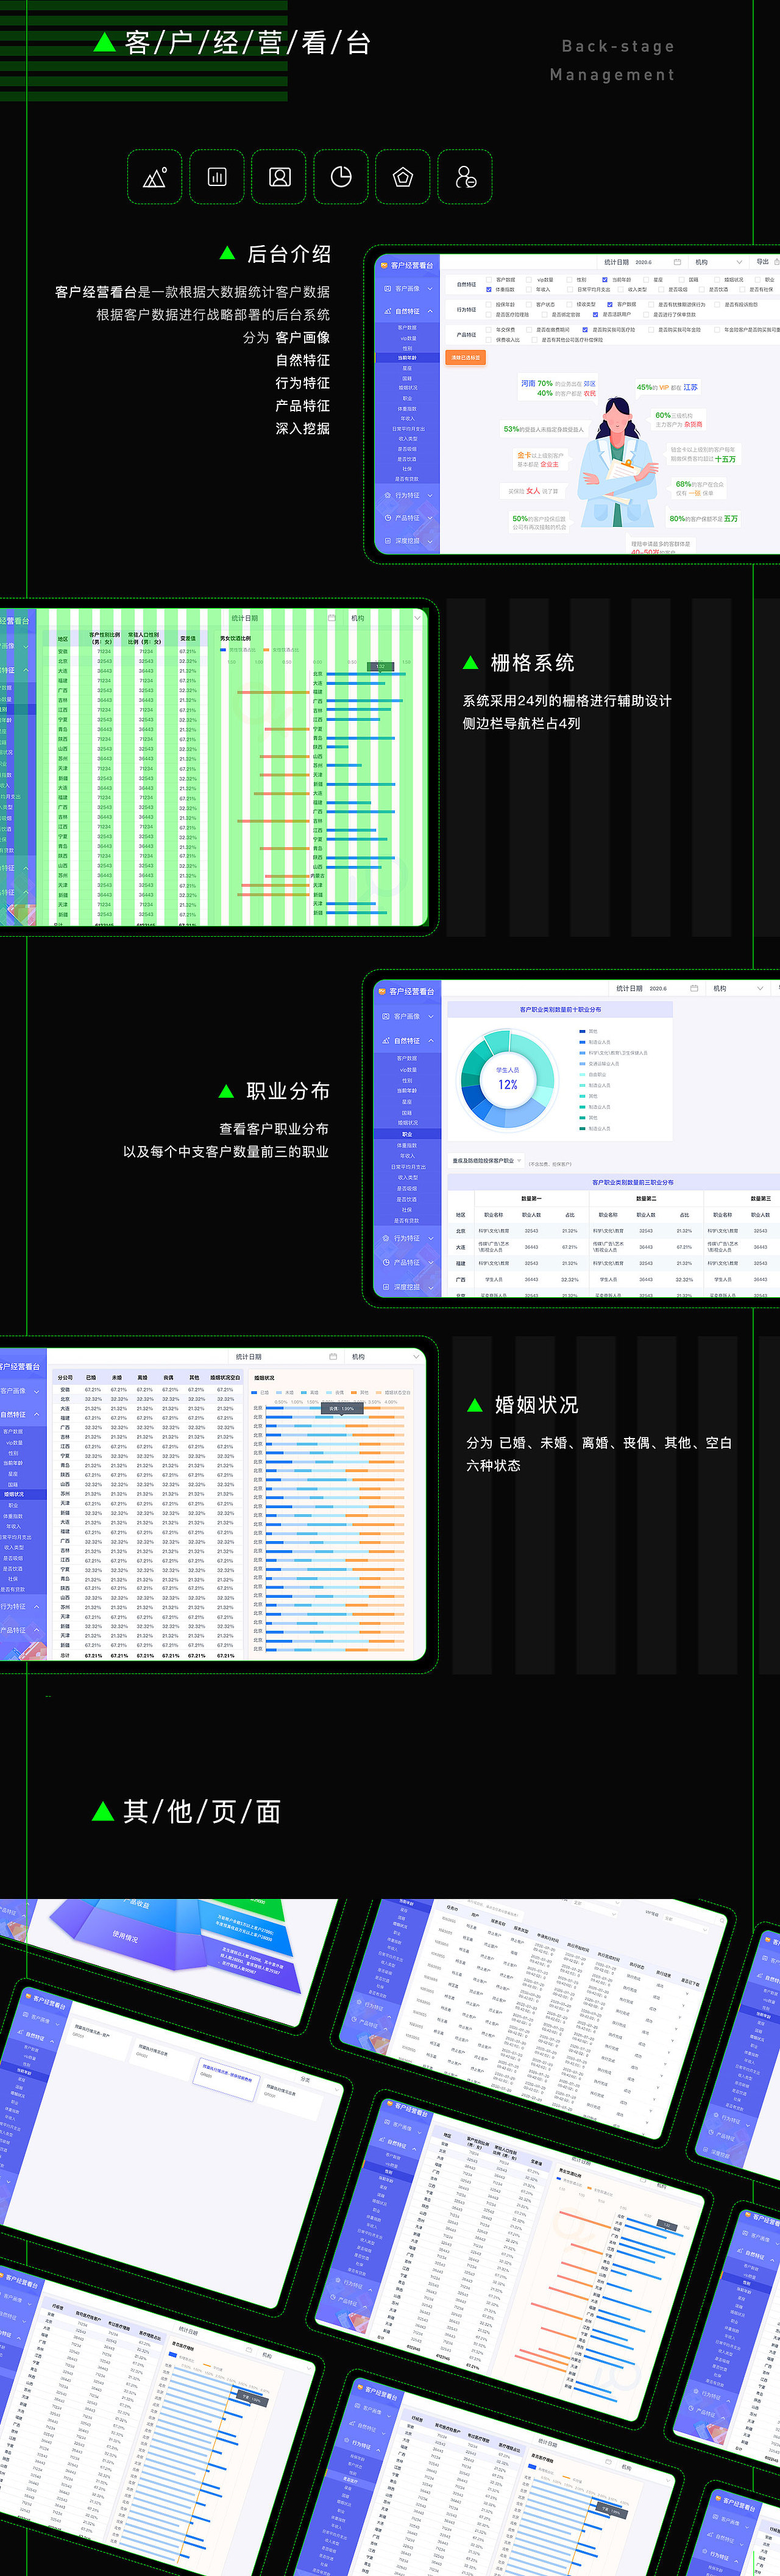The image size is (780, 2576).
Task: Check the 客户数据 checkbox in the 自然特征 row
Action: [488, 280]
